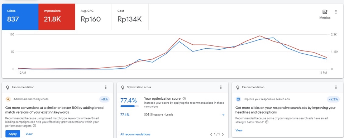
Task: Click the large 77.4% optimization score
Action: tap(129, 100)
